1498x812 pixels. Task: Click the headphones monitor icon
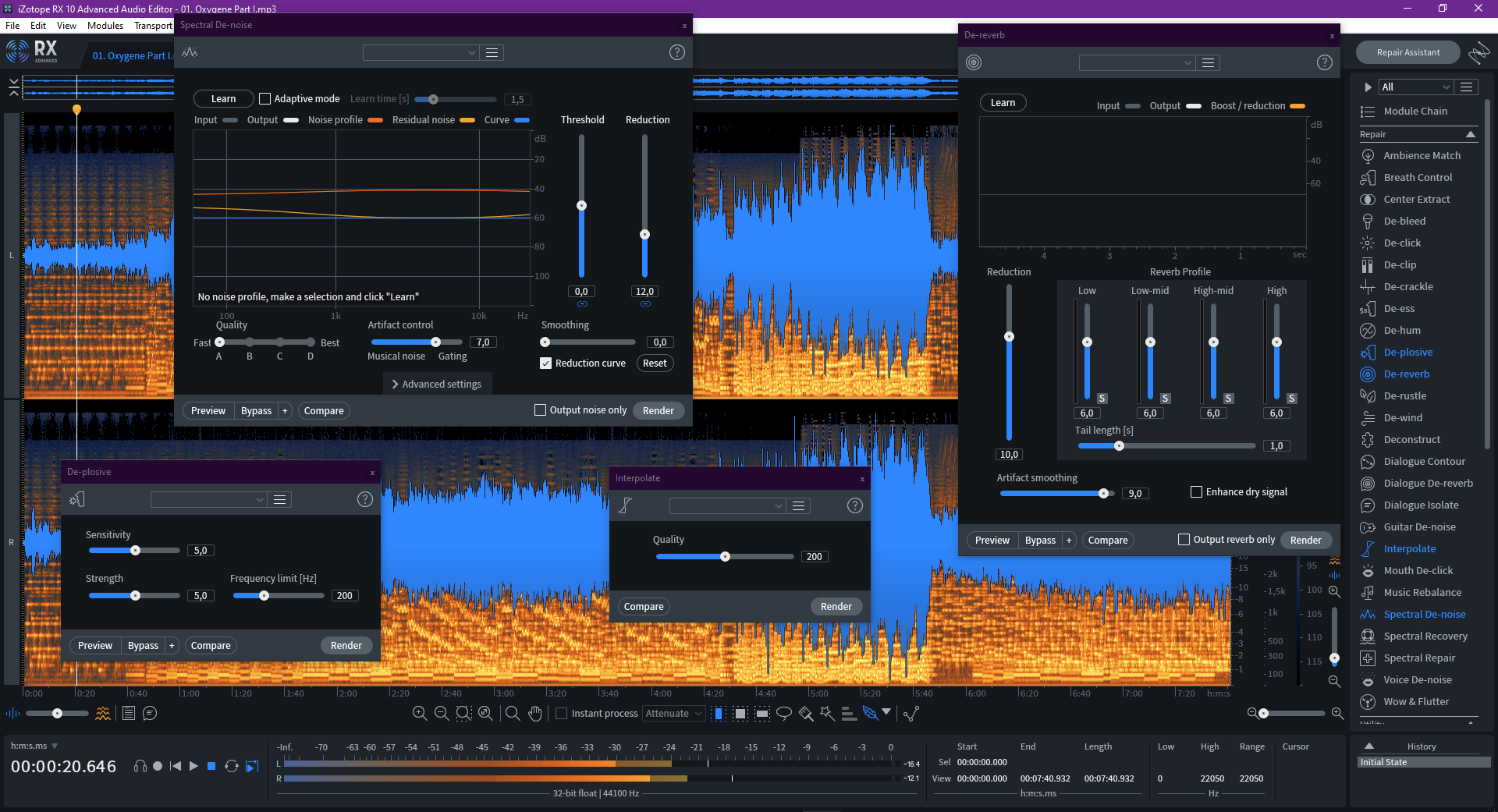click(140, 766)
